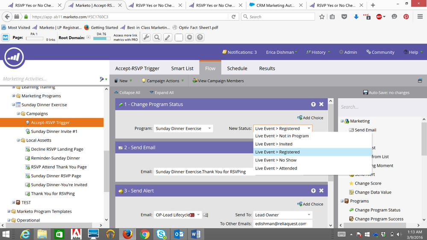The width and height of the screenshot is (427, 240).
Task: Delete the Change Program Status flow step
Action: 321,104
